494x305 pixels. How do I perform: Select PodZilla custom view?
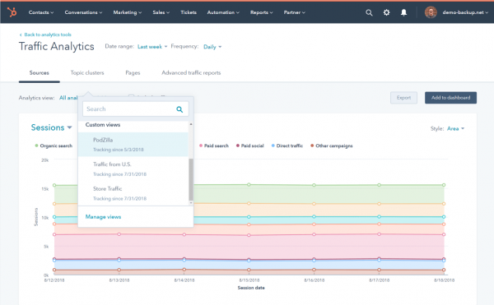(133, 145)
